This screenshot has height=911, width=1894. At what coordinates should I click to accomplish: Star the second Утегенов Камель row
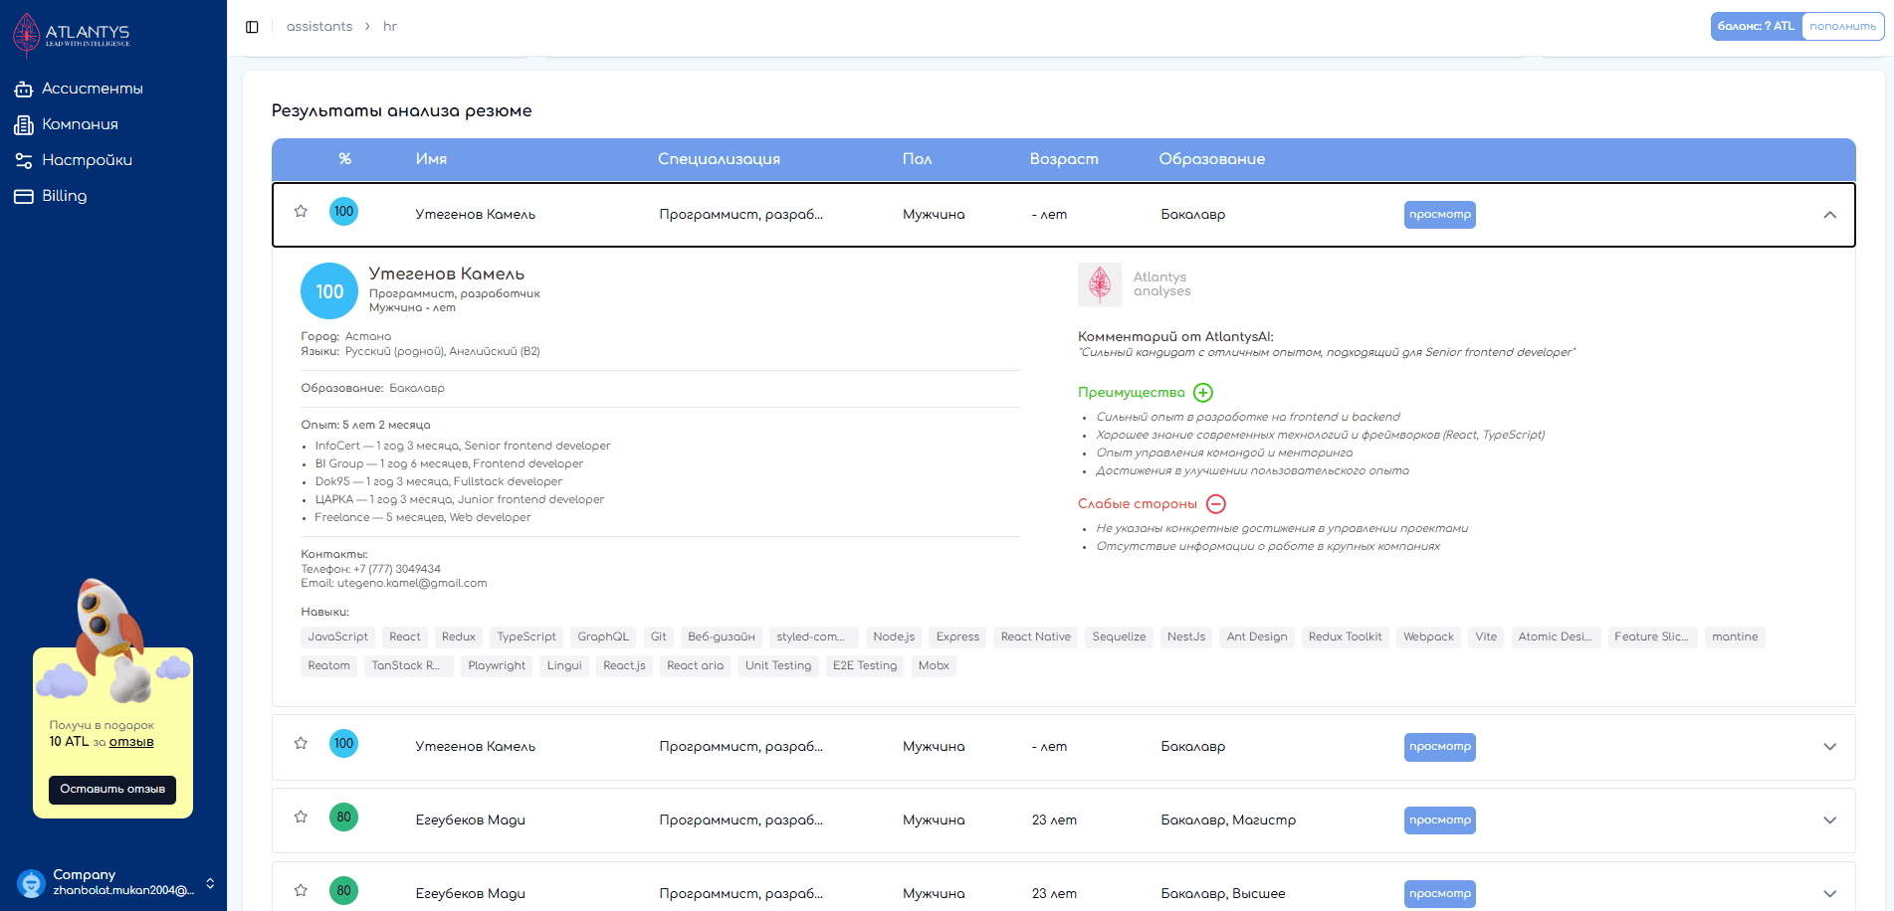tap(301, 743)
